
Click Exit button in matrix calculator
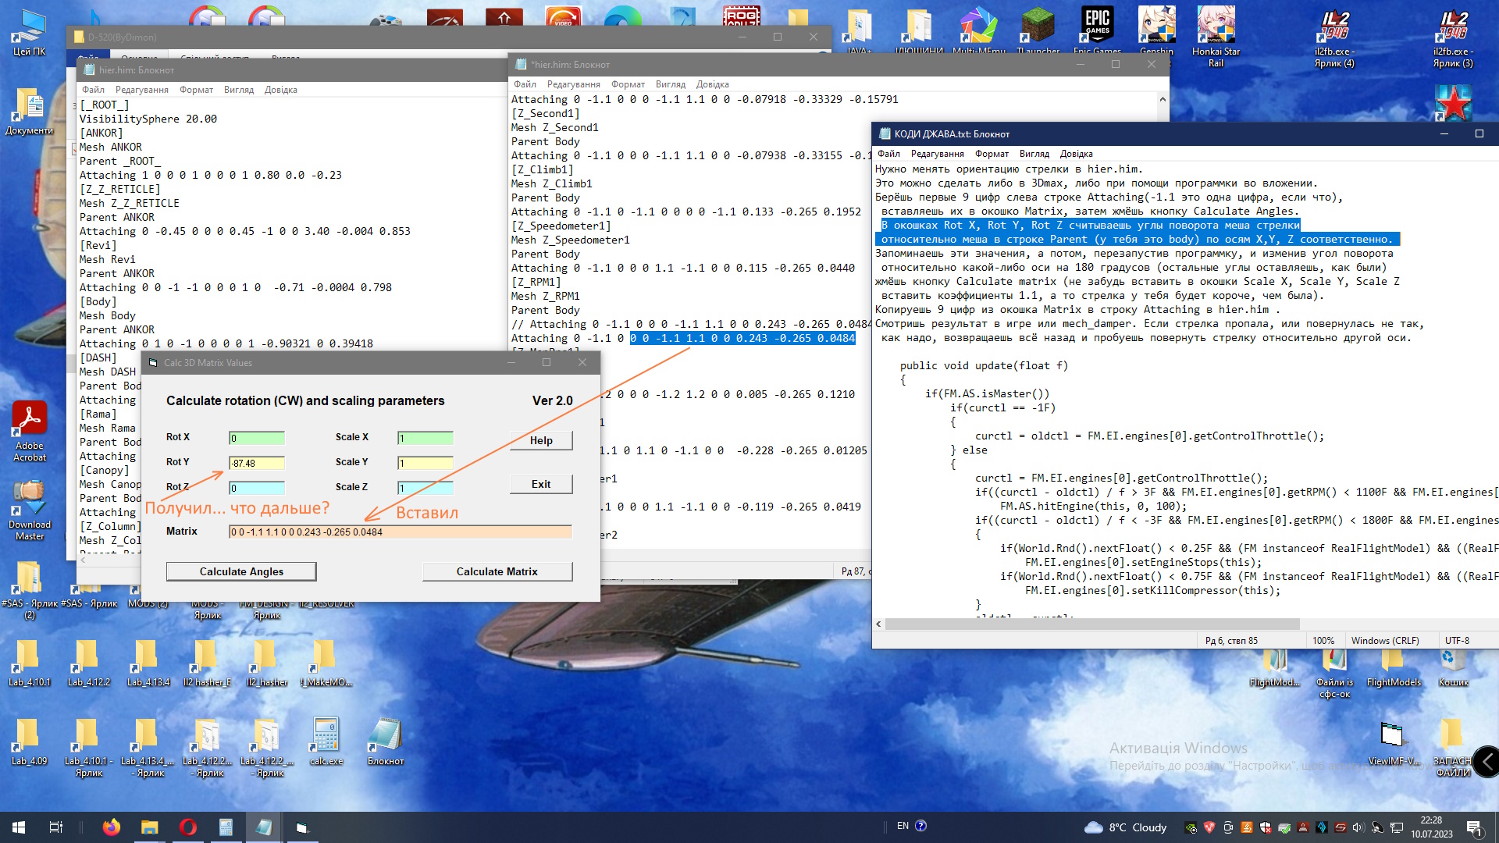540,484
